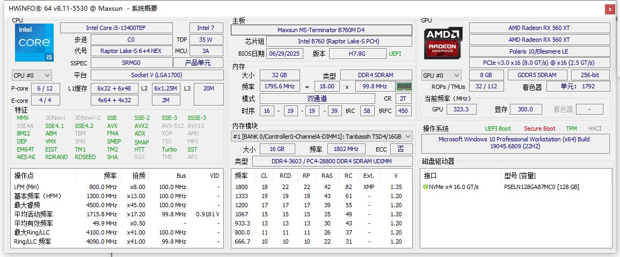
Task: Click the tRFC 450 timing value
Action: coord(403,111)
